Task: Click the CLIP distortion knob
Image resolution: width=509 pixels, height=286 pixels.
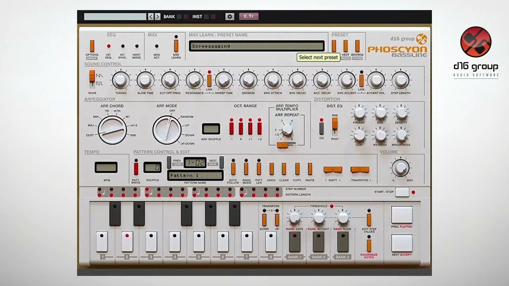Action: tap(359, 135)
